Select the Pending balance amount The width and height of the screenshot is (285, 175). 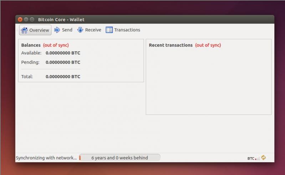(63, 62)
